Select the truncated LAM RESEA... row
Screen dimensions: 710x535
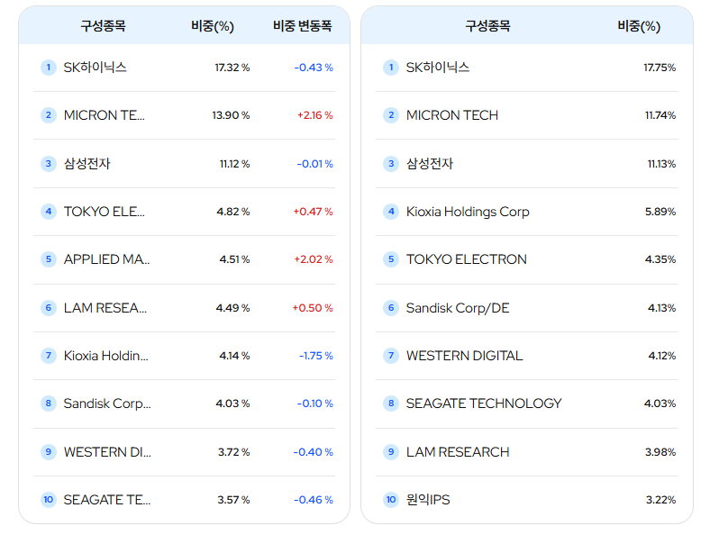coord(185,308)
